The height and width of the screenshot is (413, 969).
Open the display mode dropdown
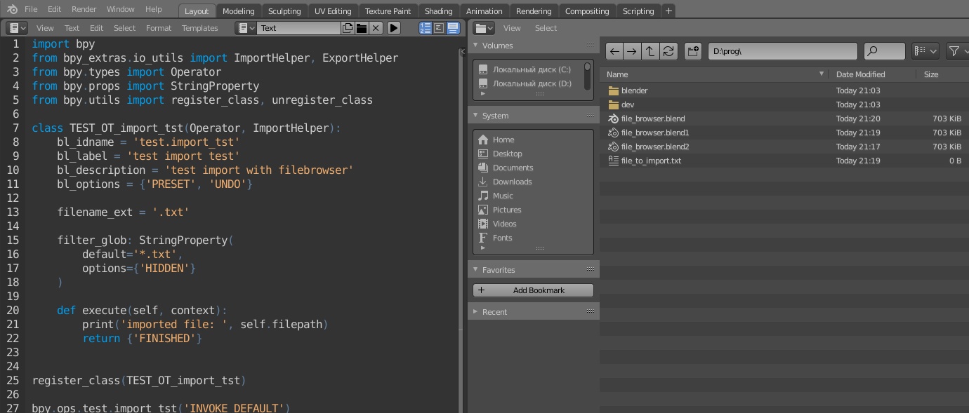coord(925,50)
